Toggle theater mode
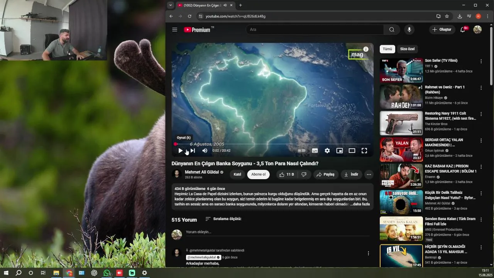This screenshot has width=494, height=278. [x=352, y=151]
